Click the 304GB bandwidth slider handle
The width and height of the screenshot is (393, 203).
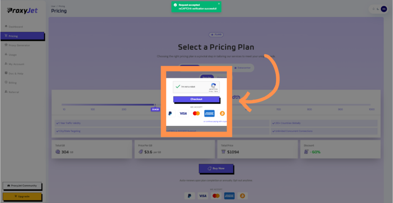155,105
